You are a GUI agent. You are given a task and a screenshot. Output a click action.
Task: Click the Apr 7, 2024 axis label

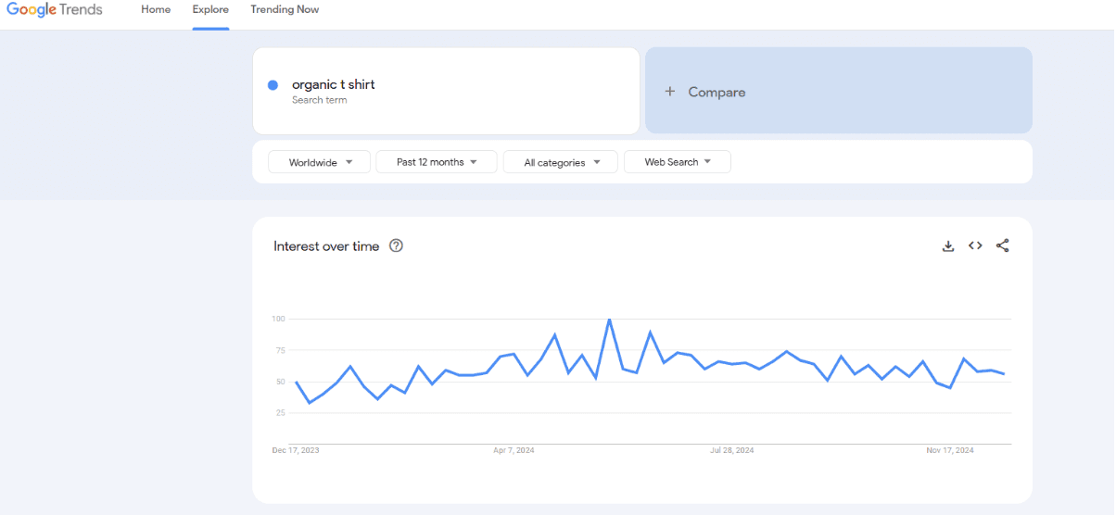point(514,450)
